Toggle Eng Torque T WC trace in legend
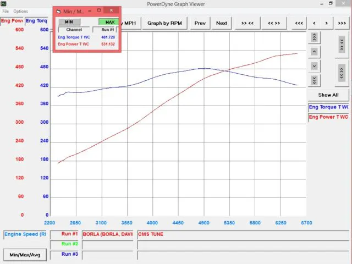Screen dimensions: 352x264 point(328,107)
